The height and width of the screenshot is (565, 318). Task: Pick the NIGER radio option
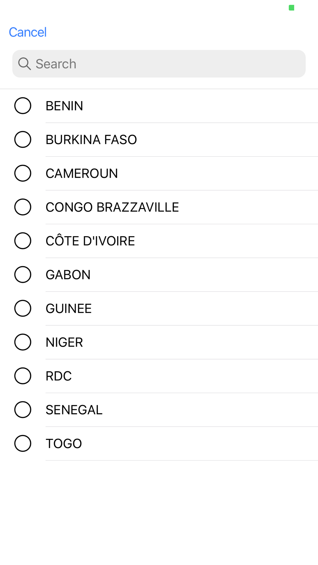(23, 342)
